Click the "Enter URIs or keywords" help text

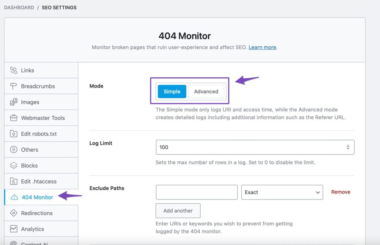pos(224,227)
